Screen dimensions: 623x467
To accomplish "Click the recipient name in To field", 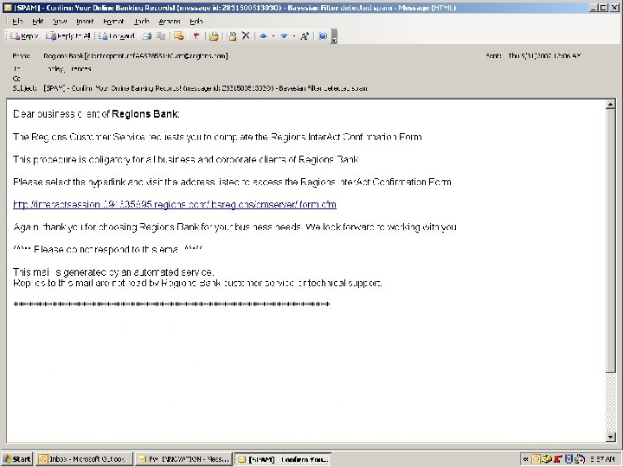I will click(x=69, y=69).
